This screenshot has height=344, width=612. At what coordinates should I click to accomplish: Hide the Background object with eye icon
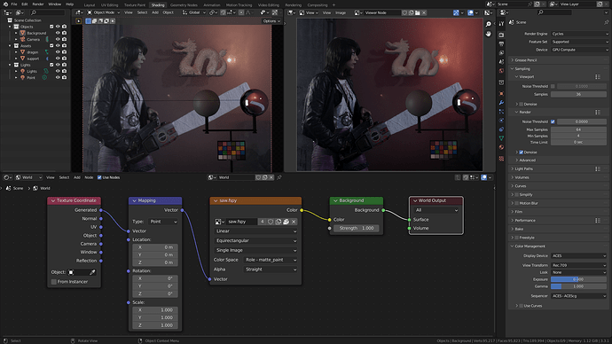[58, 33]
